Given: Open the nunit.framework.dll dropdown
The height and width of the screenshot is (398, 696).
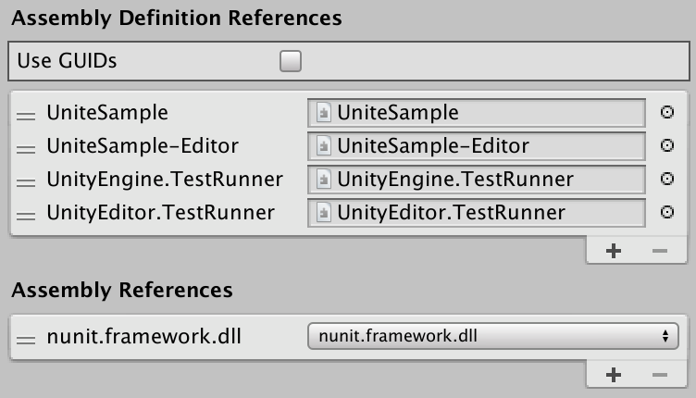Looking at the screenshot, I should pos(493,336).
